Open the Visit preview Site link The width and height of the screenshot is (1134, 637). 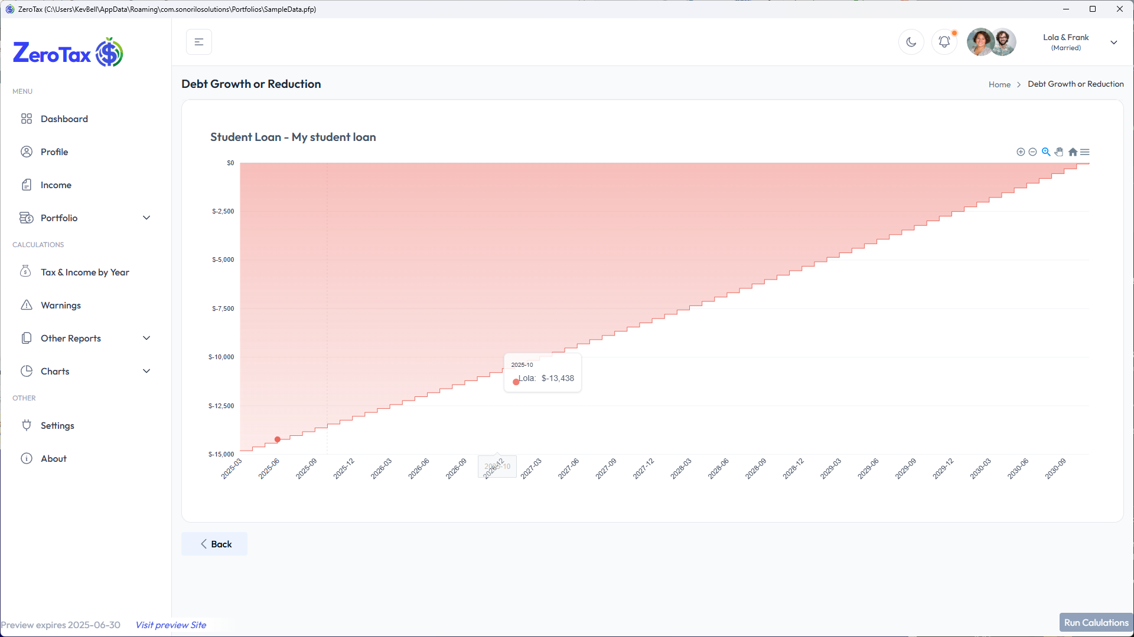pyautogui.click(x=170, y=625)
